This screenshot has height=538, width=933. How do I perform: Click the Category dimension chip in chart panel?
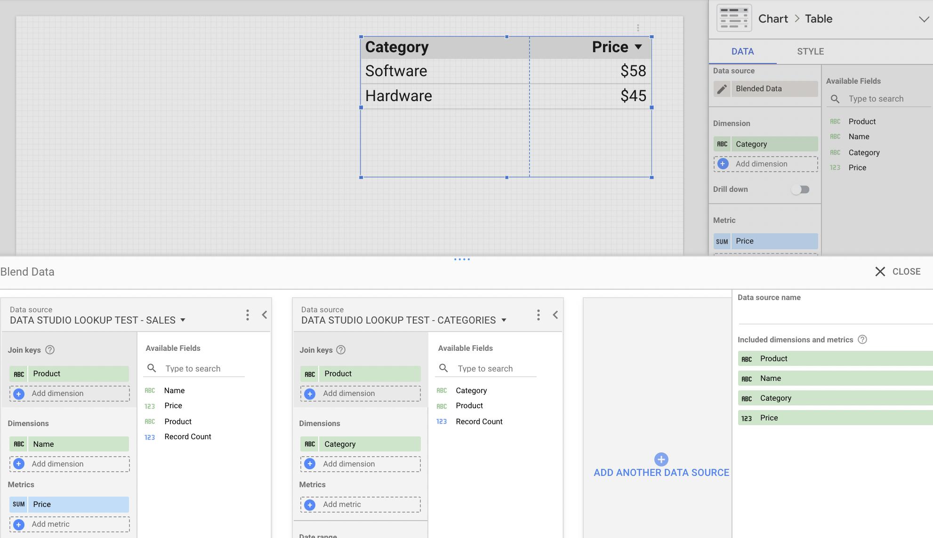[766, 144]
